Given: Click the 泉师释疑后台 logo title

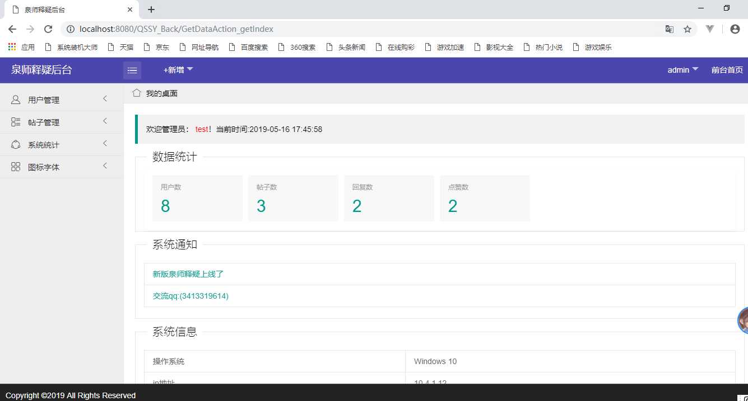Looking at the screenshot, I should [x=41, y=70].
